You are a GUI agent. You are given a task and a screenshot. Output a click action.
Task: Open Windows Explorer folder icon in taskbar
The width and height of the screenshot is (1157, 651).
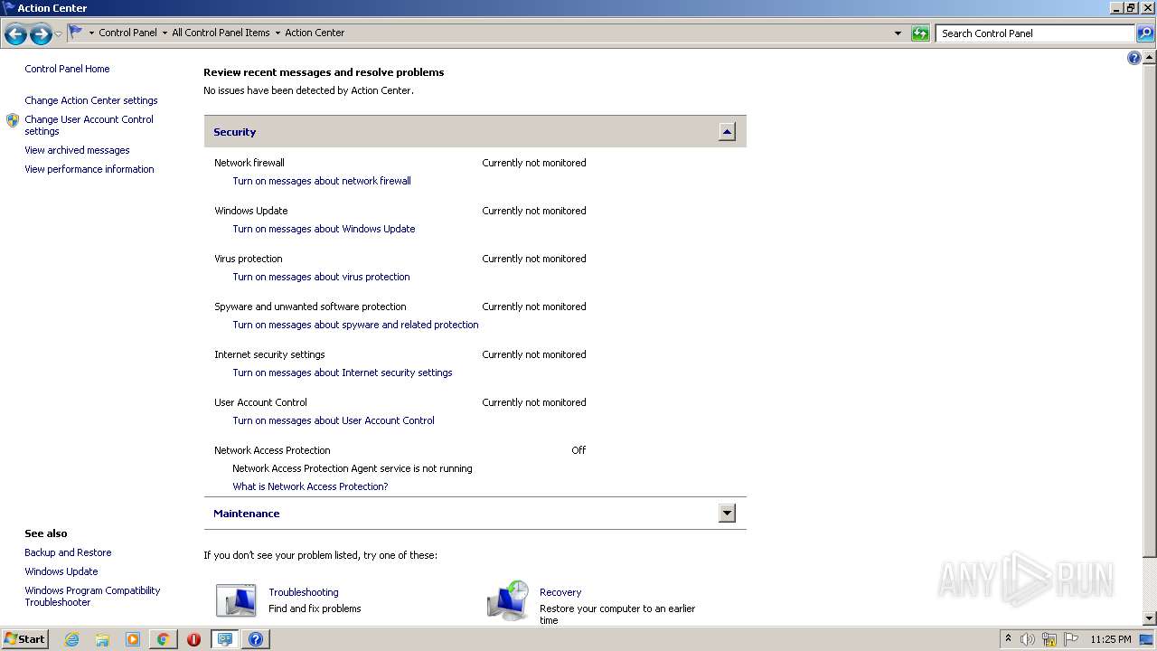click(102, 639)
